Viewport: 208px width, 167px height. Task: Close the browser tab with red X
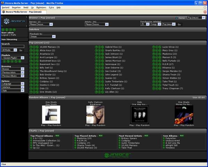click(x=205, y=12)
